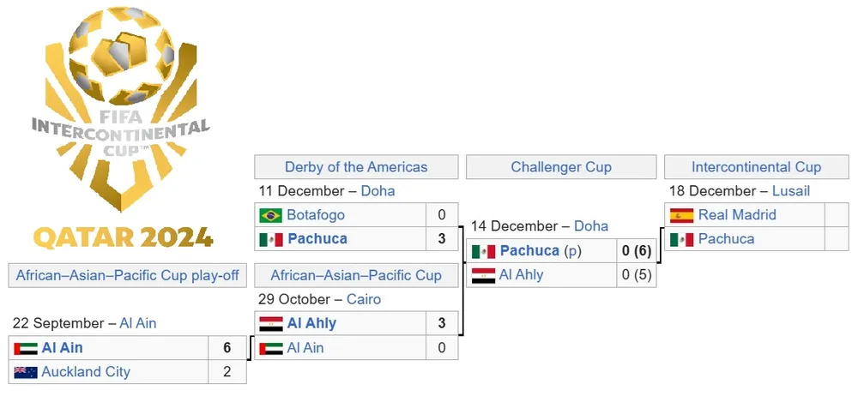Click the Egypt flag in Challenger Cup match
Image resolution: width=858 pixels, height=396 pixels.
(483, 276)
